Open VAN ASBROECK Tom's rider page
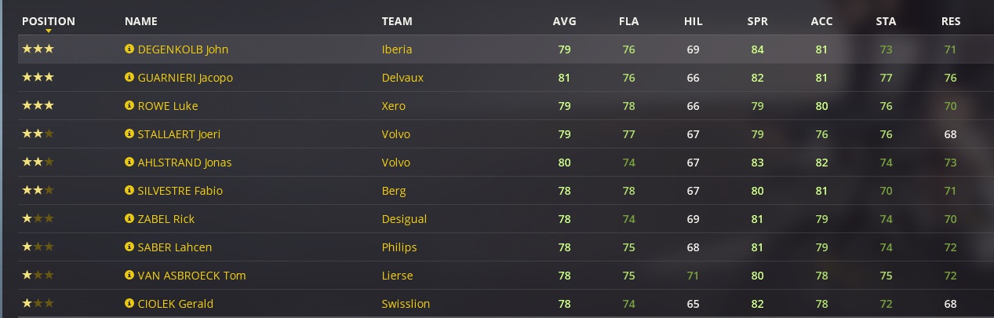994x318 pixels. coord(191,276)
